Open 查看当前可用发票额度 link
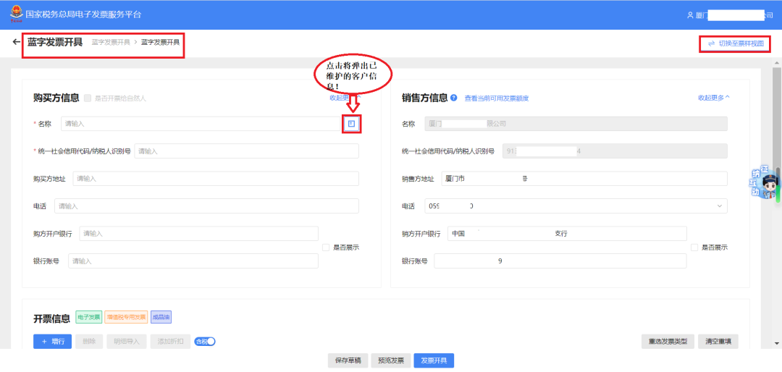 coord(497,98)
